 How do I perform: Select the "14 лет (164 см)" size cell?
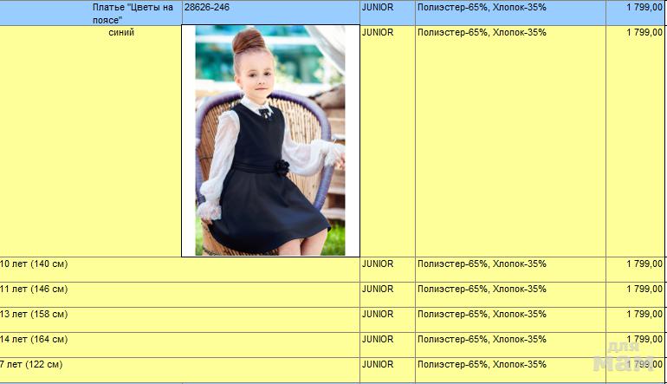click(x=35, y=339)
